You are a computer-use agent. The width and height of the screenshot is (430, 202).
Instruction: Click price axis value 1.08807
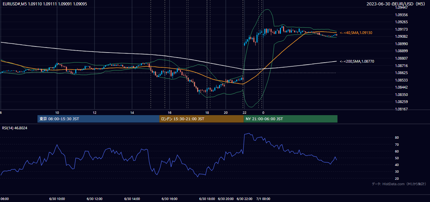(x=401, y=58)
